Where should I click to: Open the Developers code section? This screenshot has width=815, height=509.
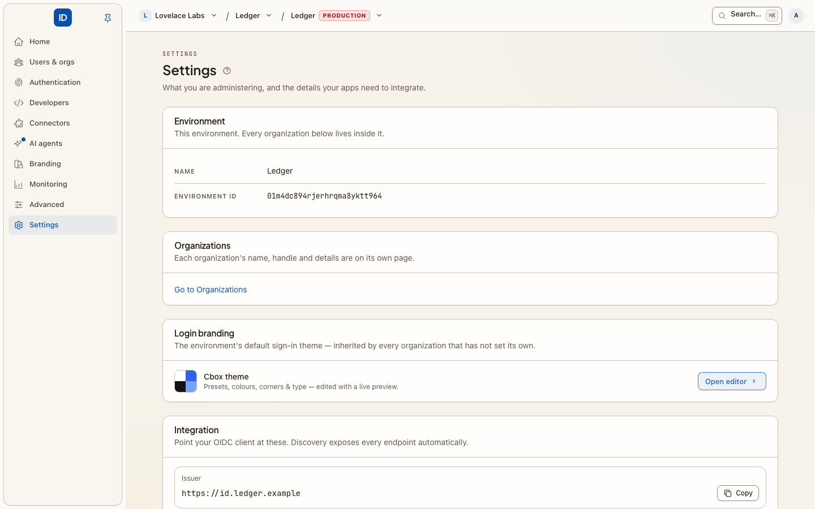[63, 103]
